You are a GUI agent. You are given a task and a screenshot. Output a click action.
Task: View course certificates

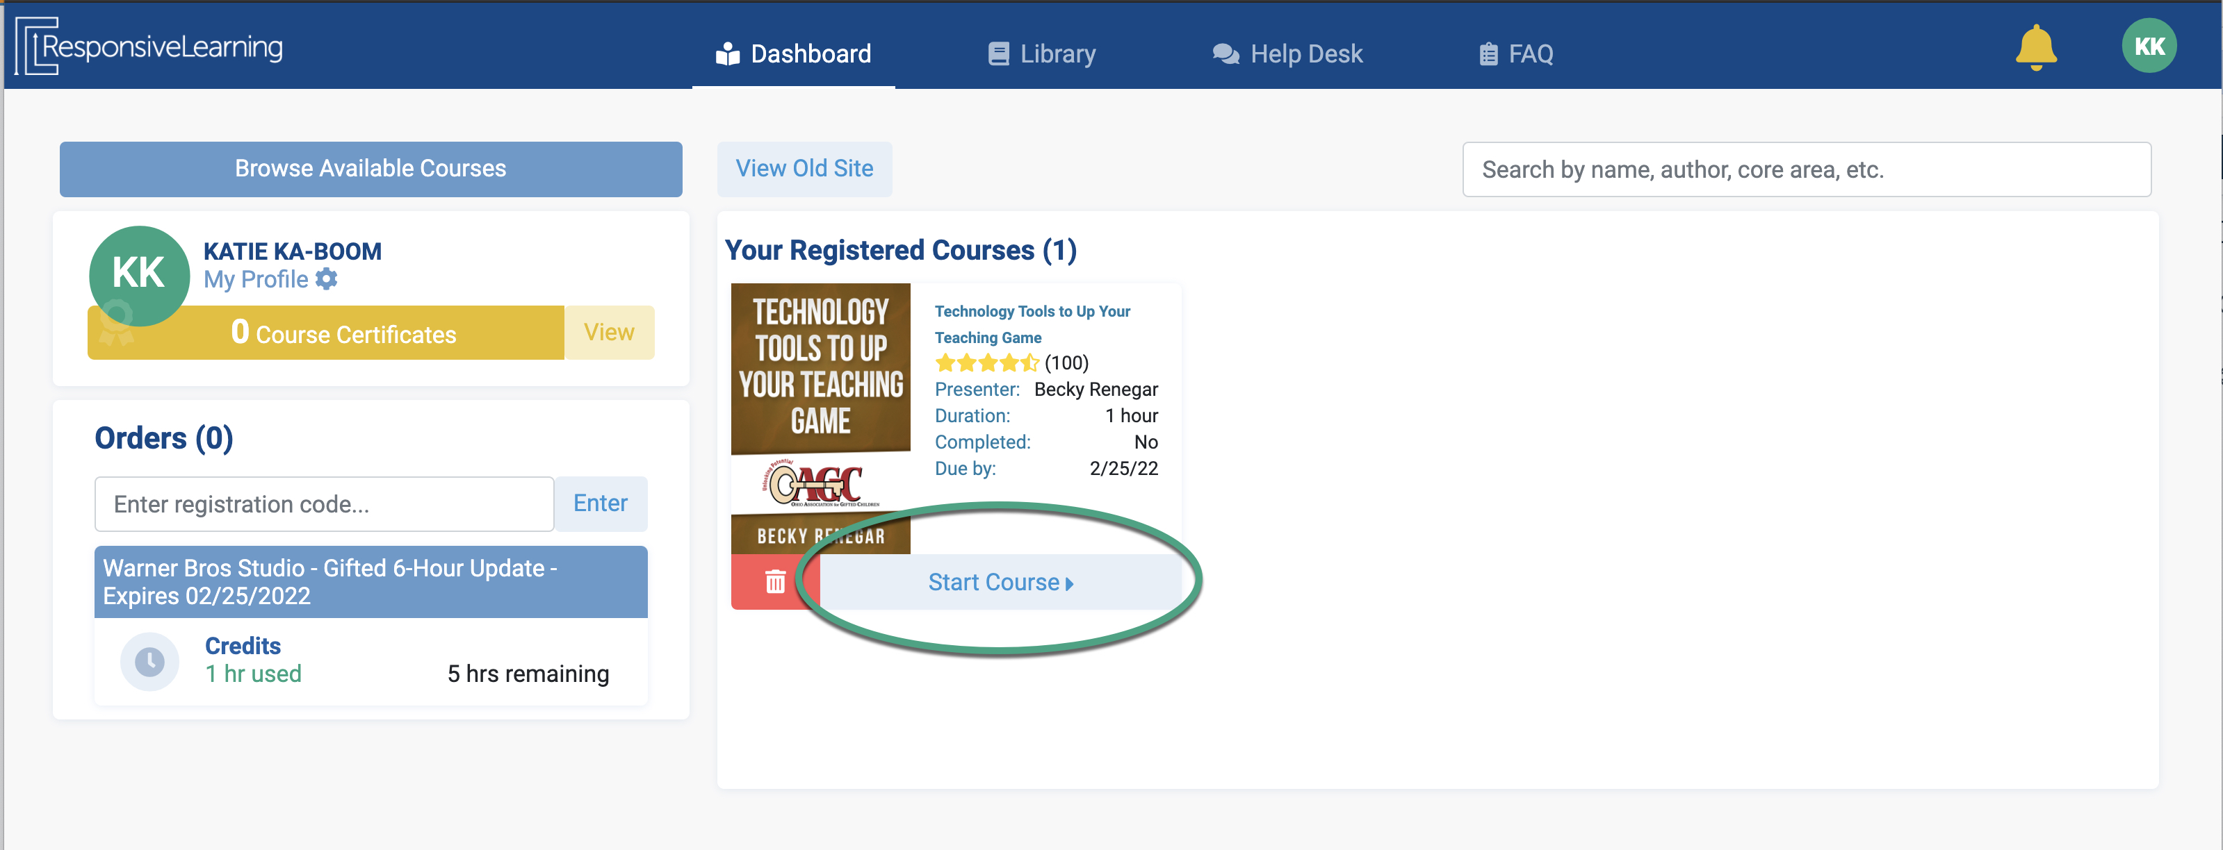tap(608, 333)
